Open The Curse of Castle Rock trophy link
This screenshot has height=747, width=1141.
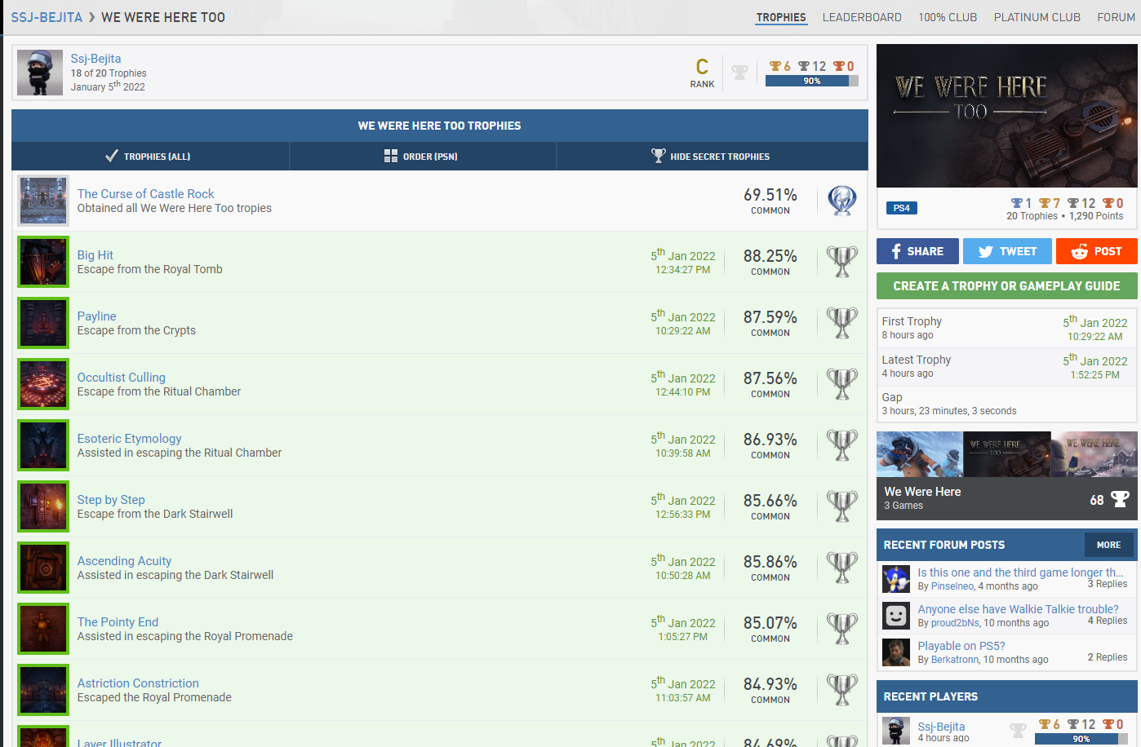(x=145, y=194)
